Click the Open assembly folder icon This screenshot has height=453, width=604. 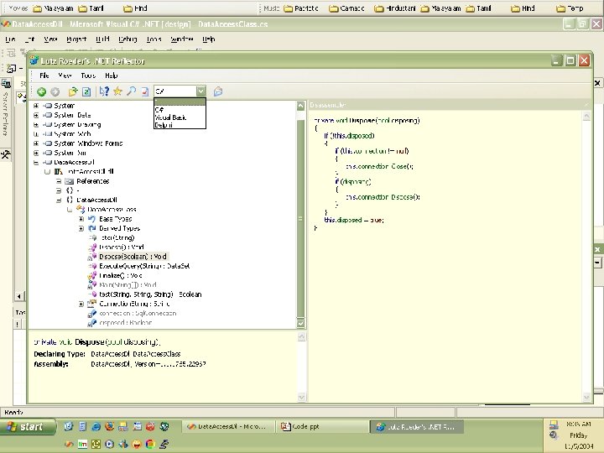pos(73,91)
